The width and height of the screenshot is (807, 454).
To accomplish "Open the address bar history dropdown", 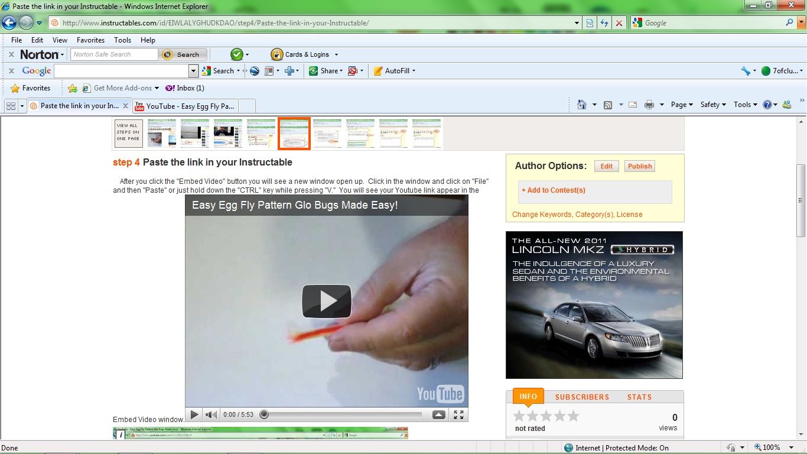I will (577, 22).
